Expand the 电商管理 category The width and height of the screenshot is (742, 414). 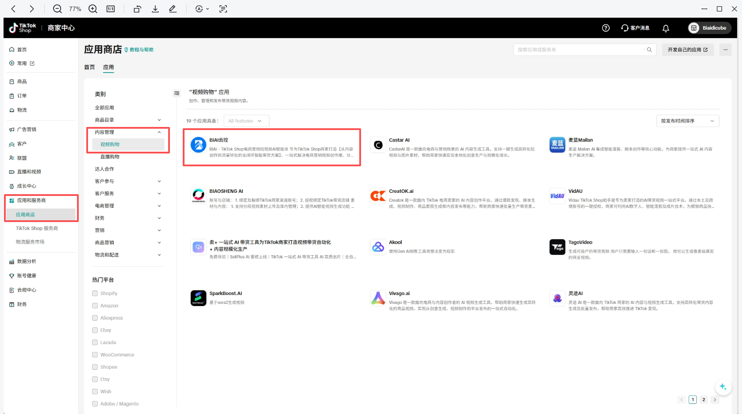click(x=159, y=206)
